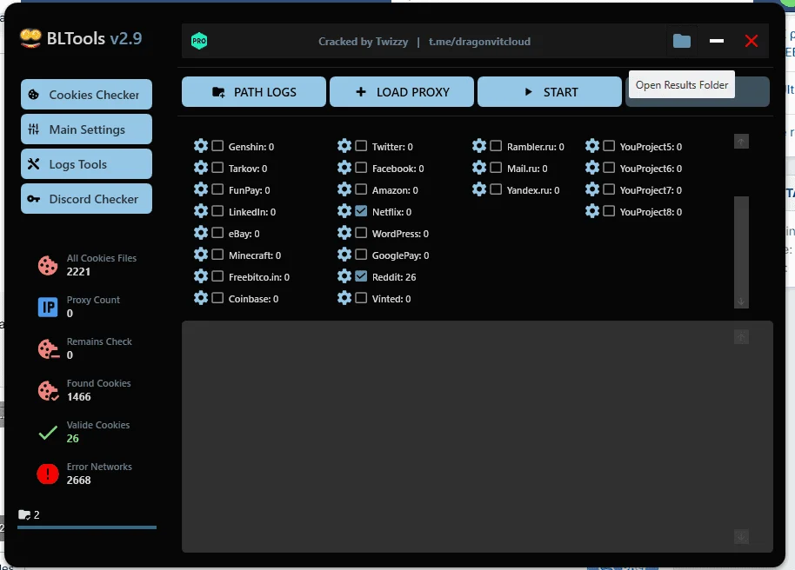
Task: Click the Coinbase gear icon
Action: coord(201,298)
